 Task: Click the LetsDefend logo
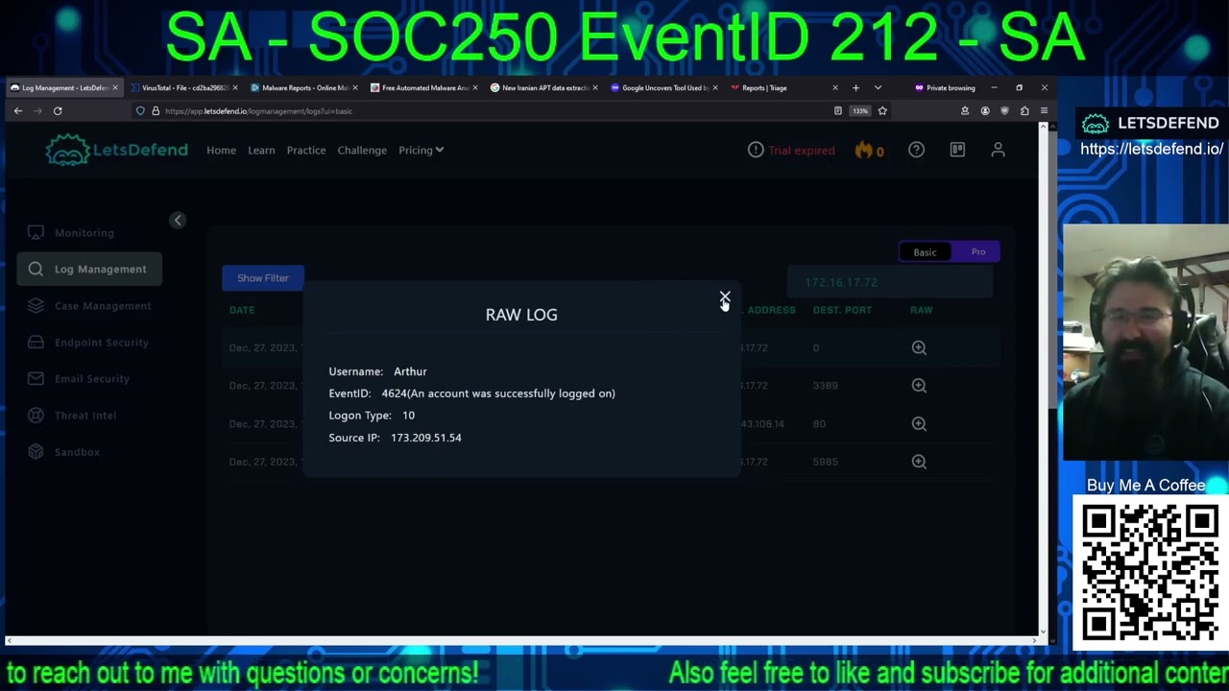click(x=116, y=150)
